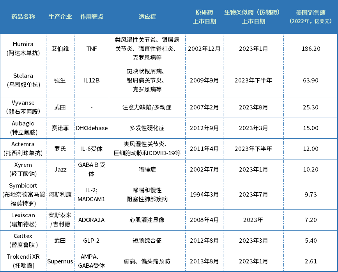Click the 9.73 sales value

[311, 195]
